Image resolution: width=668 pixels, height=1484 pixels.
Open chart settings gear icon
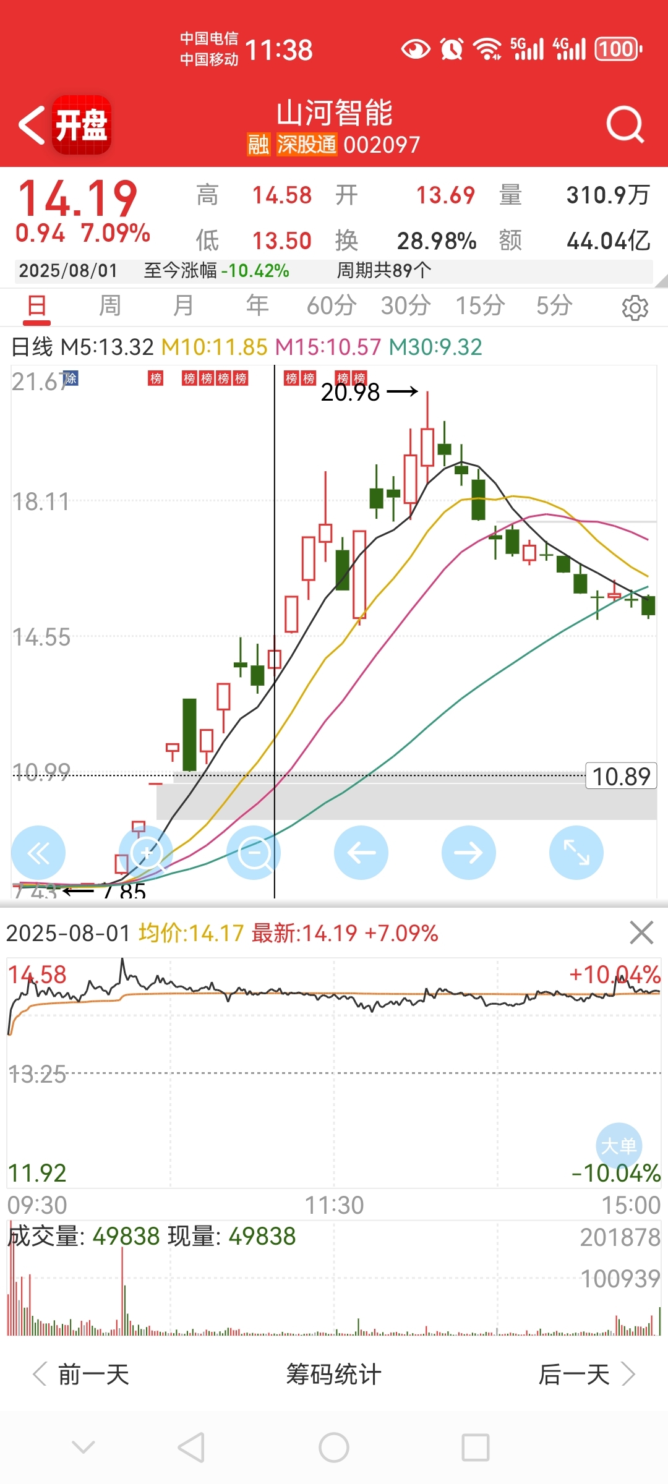click(635, 307)
